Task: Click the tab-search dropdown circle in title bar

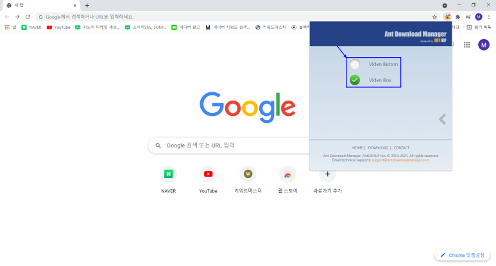Action: [x=445, y=5]
